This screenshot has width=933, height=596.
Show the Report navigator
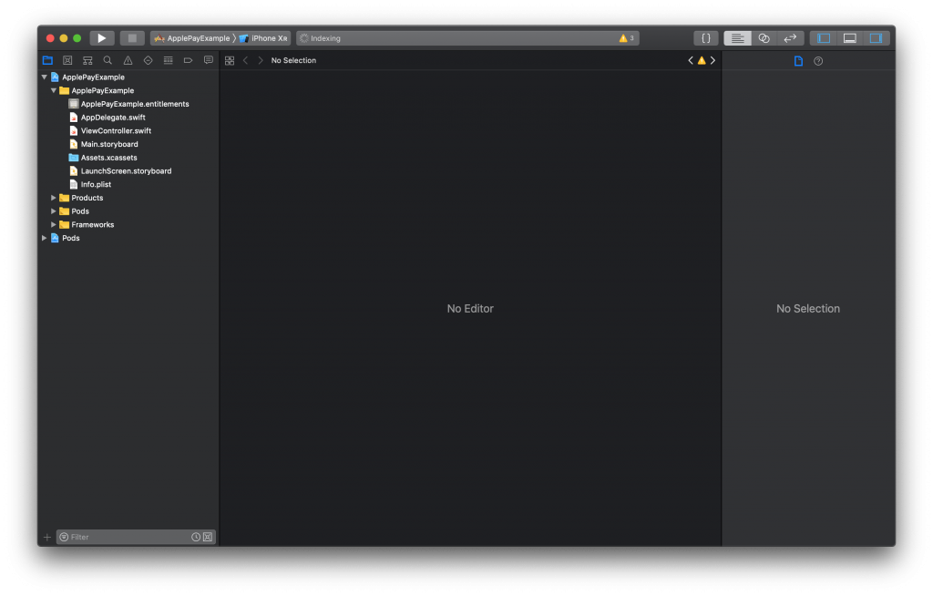tap(209, 60)
